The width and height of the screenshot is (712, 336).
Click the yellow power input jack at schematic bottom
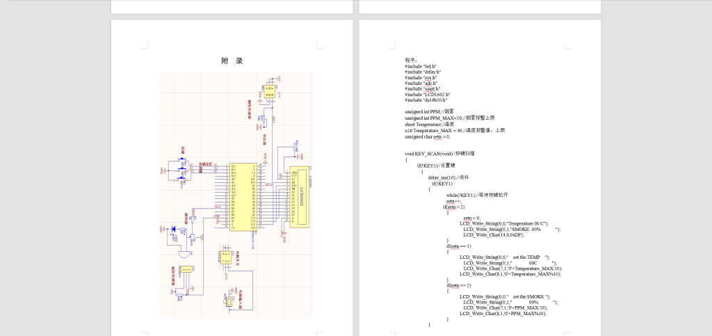tap(229, 301)
